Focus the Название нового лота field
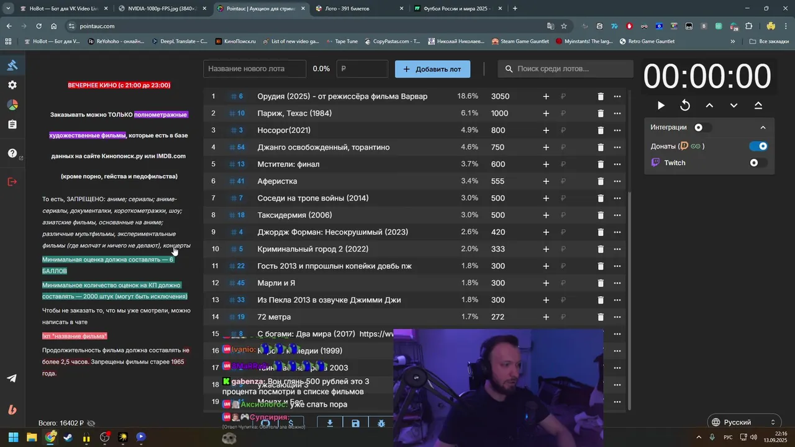Screen dimensions: 795x447 255,69
